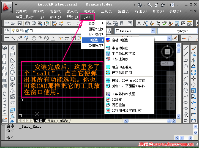
Task: Click the horizontal scrollbar left arrow
Action: point(126,120)
